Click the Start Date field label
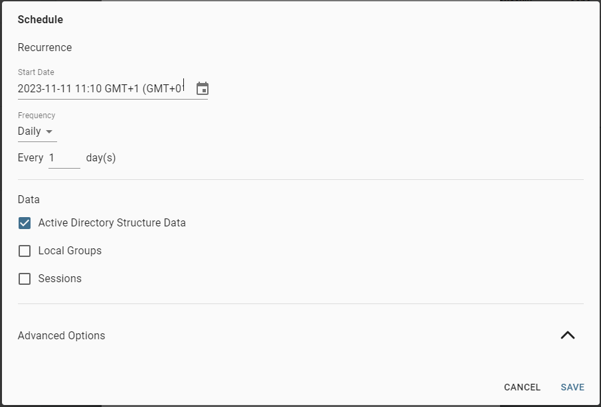 tap(36, 72)
